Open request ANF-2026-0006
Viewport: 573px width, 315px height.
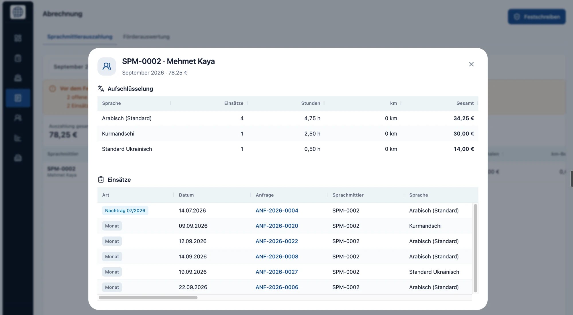pos(277,287)
